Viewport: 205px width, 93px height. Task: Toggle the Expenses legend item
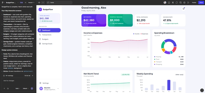pyautogui.click(x=144, y=34)
